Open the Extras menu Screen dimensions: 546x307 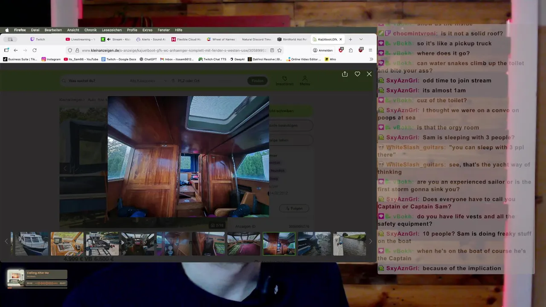click(x=148, y=30)
